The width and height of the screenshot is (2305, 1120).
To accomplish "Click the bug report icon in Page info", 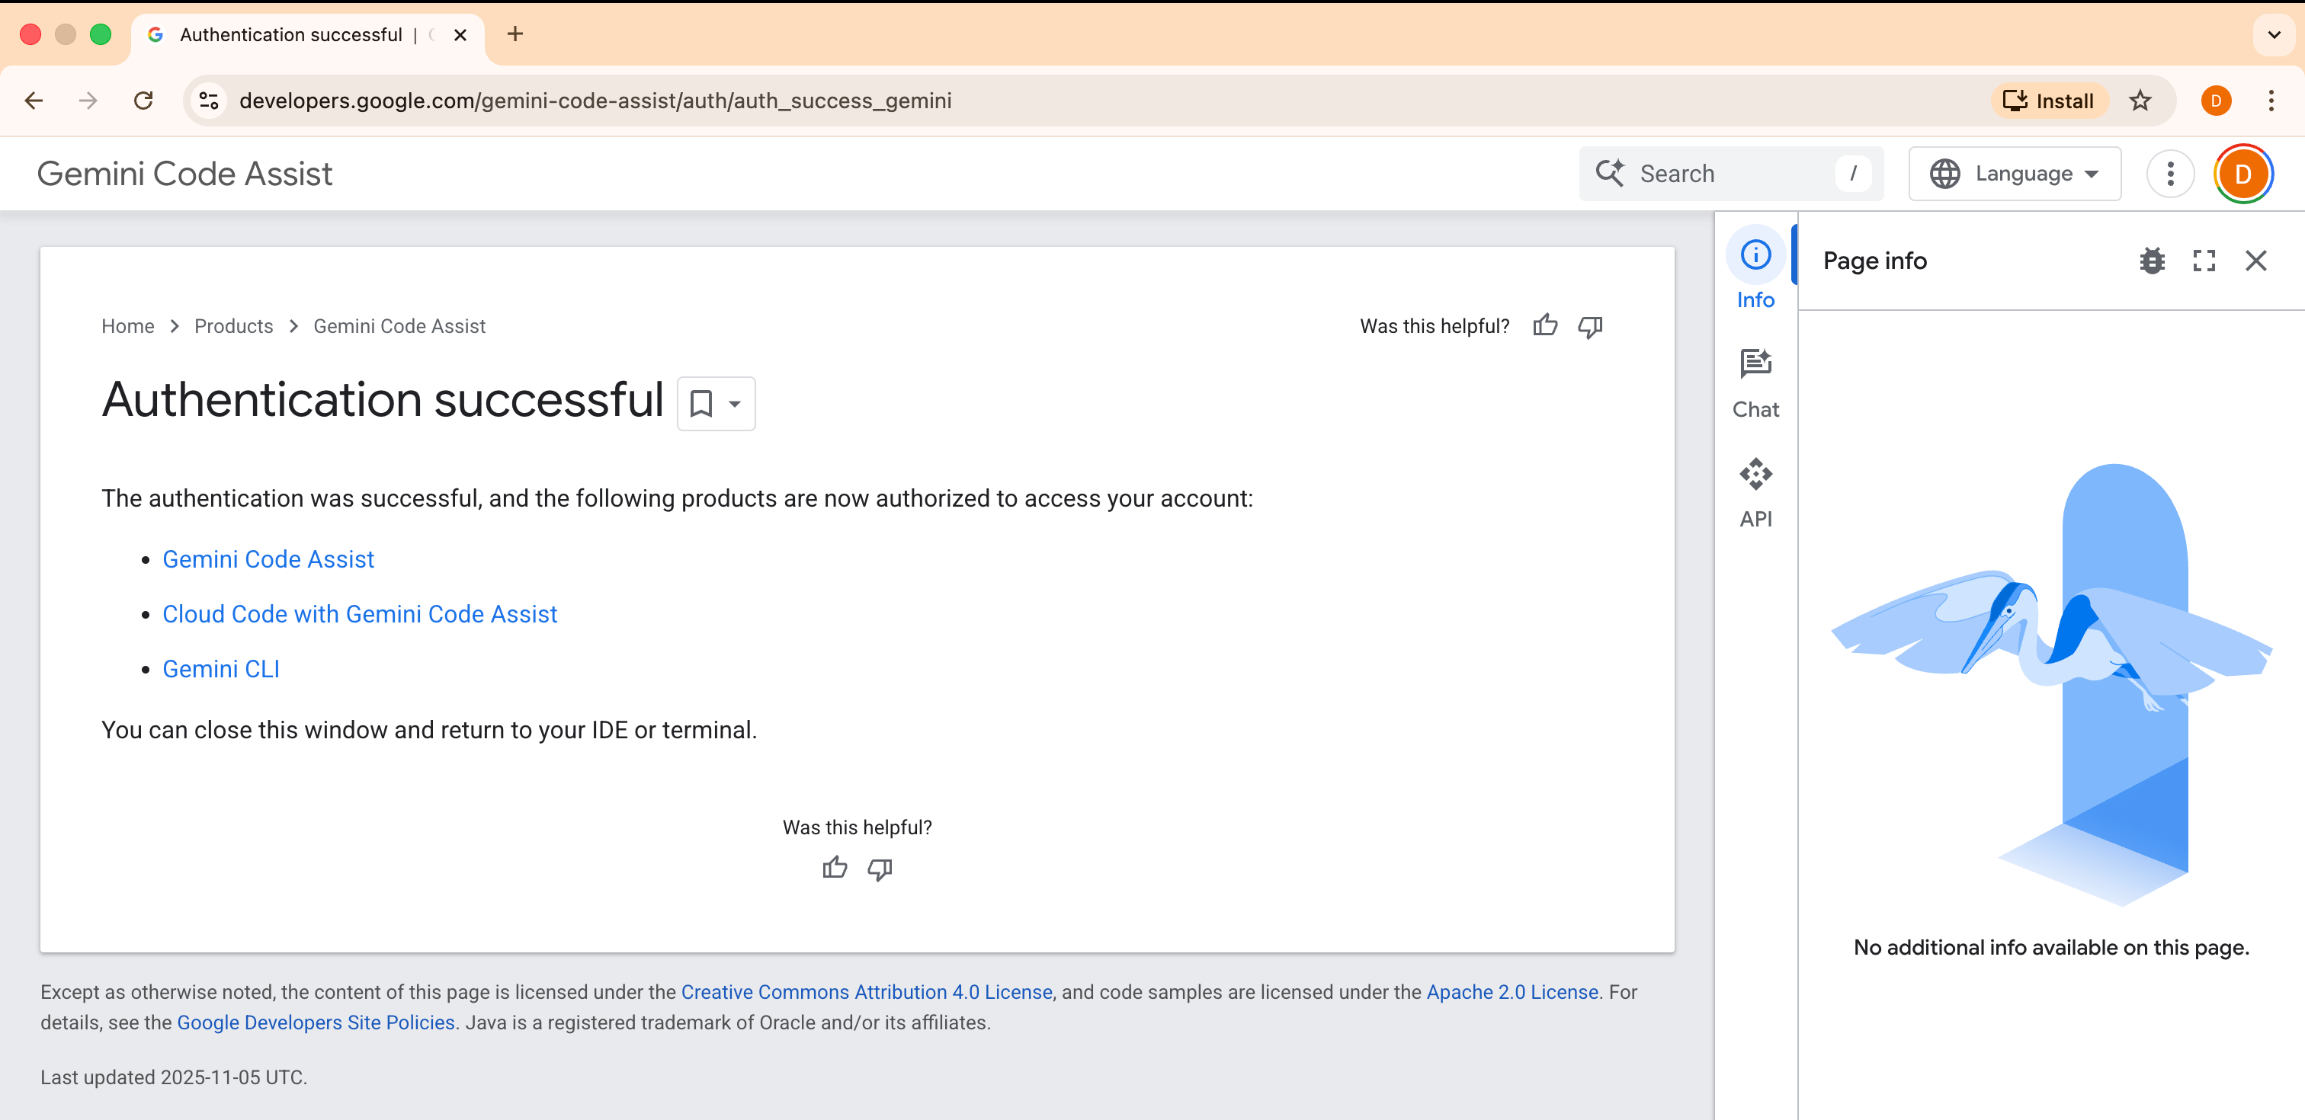I will 2152,261.
